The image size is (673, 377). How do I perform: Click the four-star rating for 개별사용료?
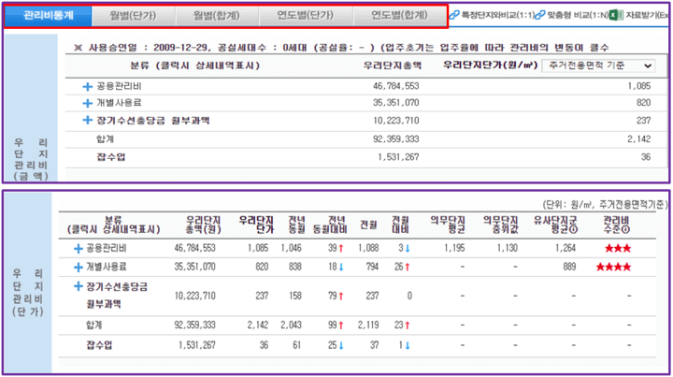(x=614, y=267)
